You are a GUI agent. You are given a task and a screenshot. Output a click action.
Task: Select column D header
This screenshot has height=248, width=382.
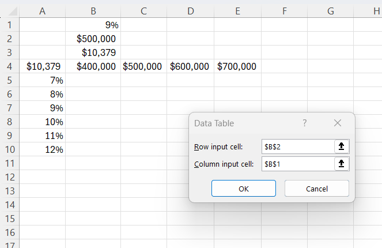click(191, 11)
